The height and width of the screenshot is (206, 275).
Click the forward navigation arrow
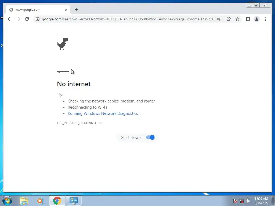18,19
